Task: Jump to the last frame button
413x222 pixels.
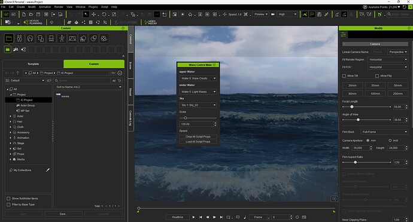Action: click(x=221, y=217)
